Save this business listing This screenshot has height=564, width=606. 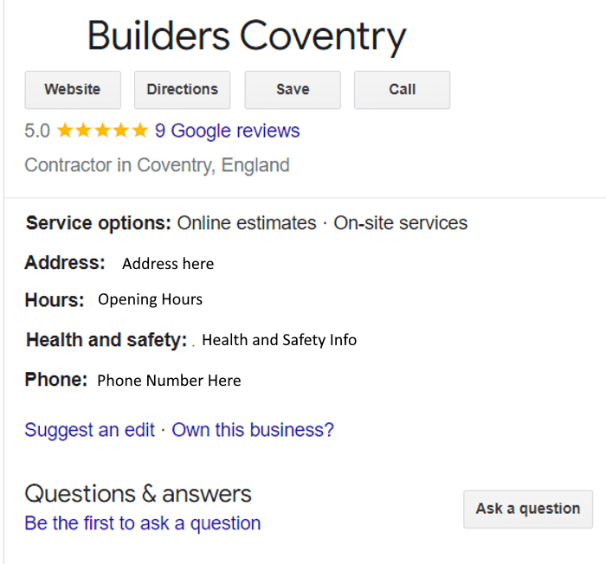(293, 90)
